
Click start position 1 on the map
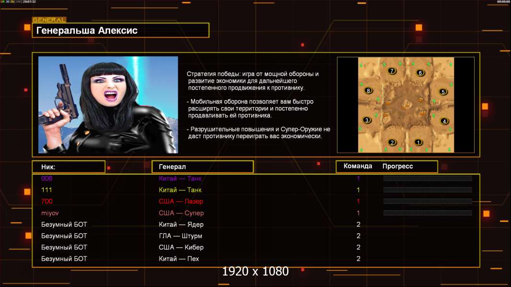(x=418, y=142)
